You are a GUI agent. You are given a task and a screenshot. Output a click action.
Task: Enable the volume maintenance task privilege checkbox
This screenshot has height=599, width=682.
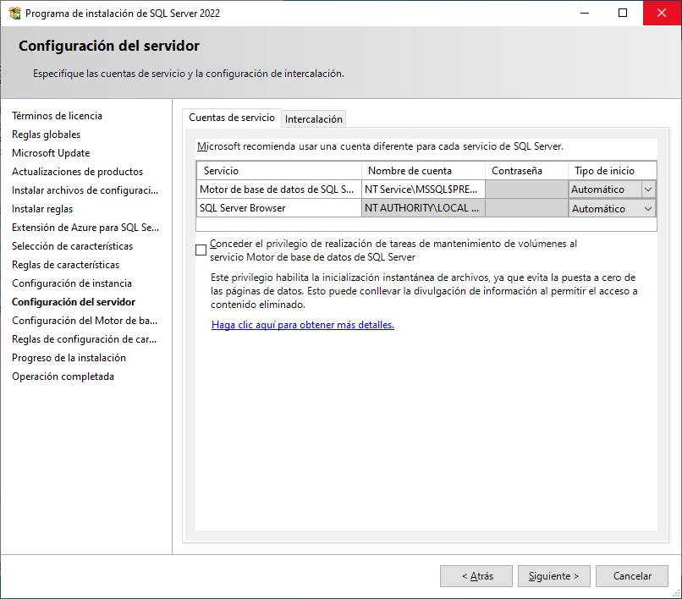coord(201,250)
